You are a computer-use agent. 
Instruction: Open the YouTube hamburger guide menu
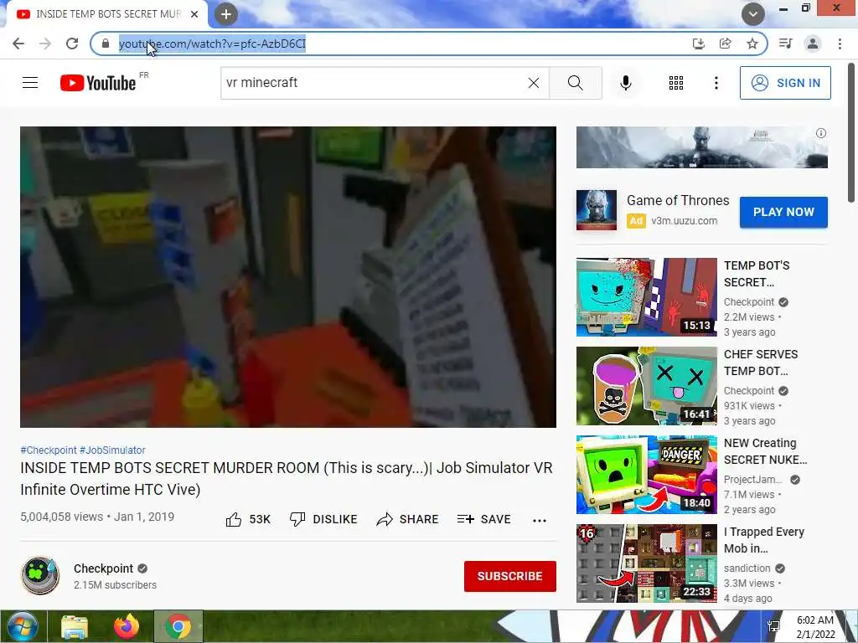coord(30,83)
